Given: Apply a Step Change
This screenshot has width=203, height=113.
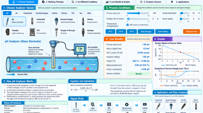Looking at the screenshot, I should pyautogui.click(x=146, y=31).
